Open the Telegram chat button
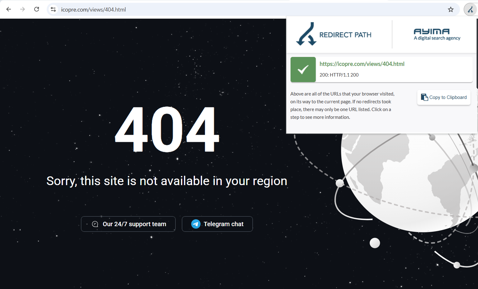The width and height of the screenshot is (478, 289). tap(217, 224)
